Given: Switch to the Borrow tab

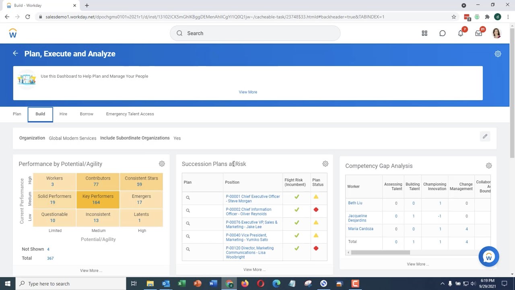Looking at the screenshot, I should (x=87, y=114).
